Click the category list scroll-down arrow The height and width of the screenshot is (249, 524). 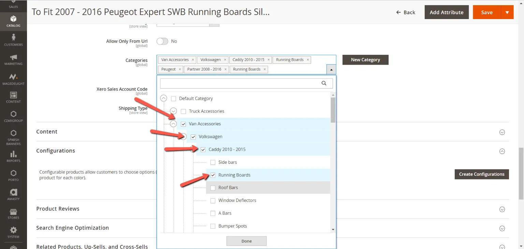[x=333, y=230]
